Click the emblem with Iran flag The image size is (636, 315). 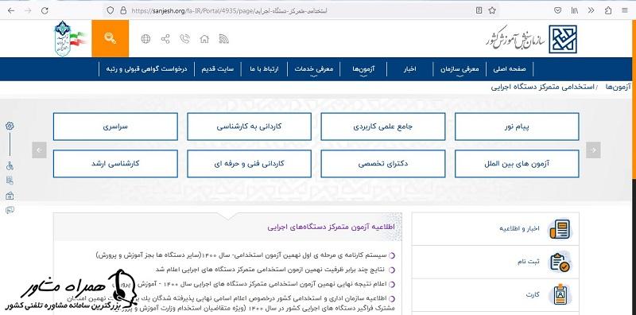[x=70, y=38]
